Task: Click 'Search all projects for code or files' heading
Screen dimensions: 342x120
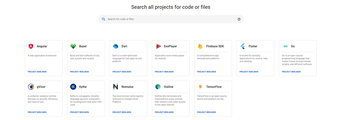Action: 171,7
